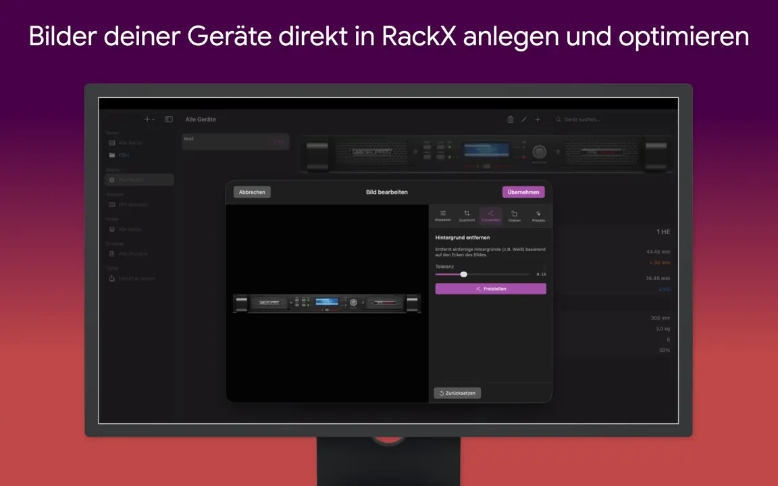Open the Anpassen tab in image editor

(442, 216)
